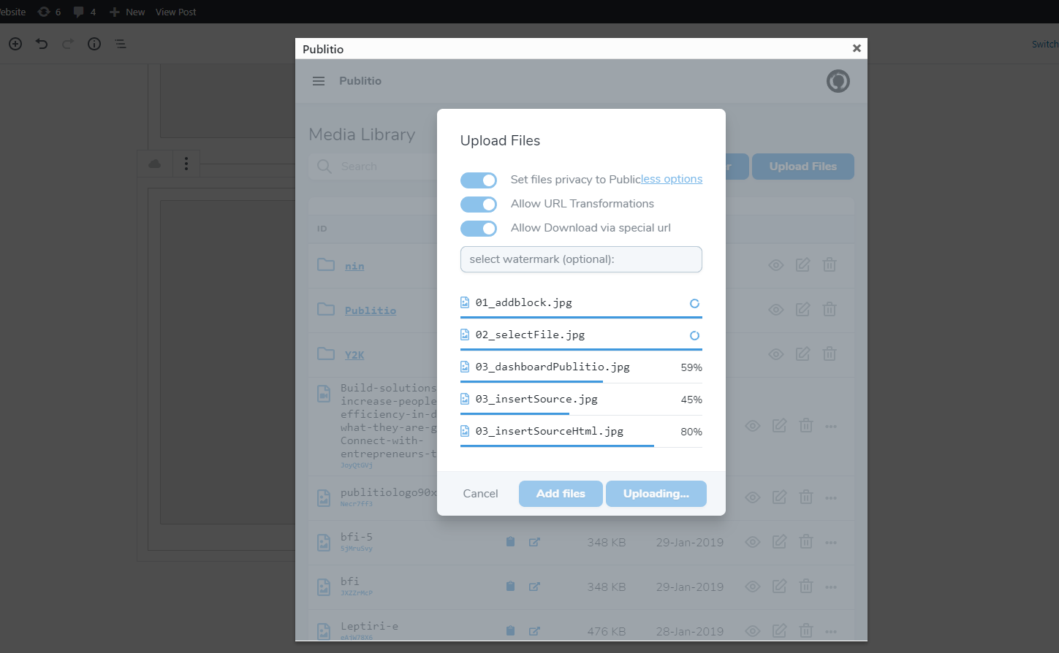Image resolution: width=1059 pixels, height=653 pixels.
Task: Click Cancel in Upload Files dialog
Action: pyautogui.click(x=480, y=494)
